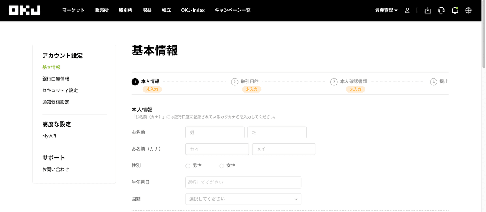This screenshot has width=486, height=212.
Task: Open My API in sidebar
Action: pyautogui.click(x=49, y=136)
